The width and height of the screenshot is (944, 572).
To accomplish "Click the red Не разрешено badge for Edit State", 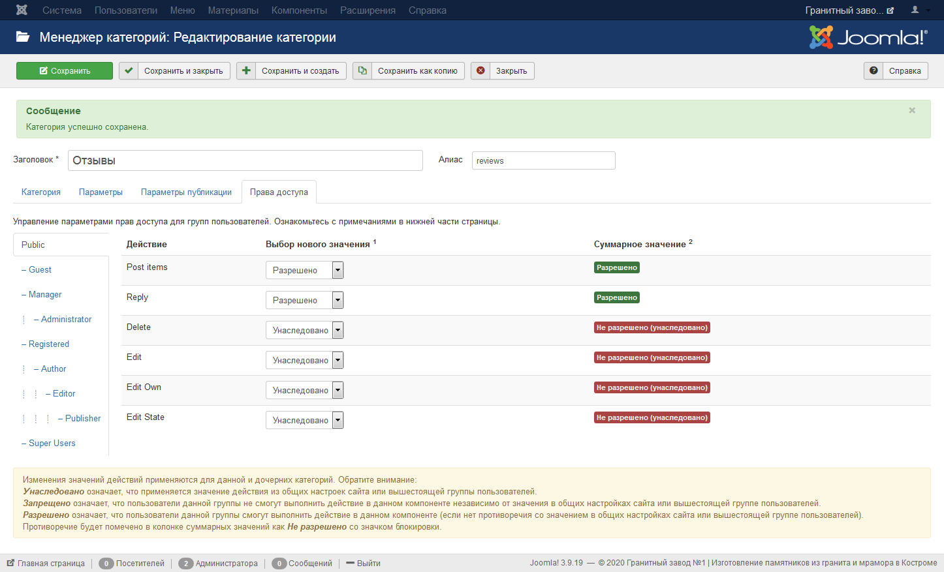I will tap(652, 417).
